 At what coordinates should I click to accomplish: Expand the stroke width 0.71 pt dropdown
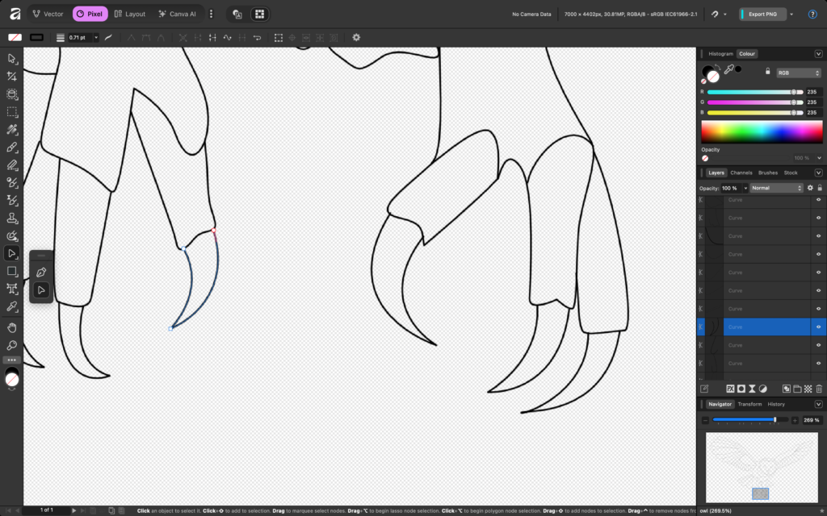point(96,37)
